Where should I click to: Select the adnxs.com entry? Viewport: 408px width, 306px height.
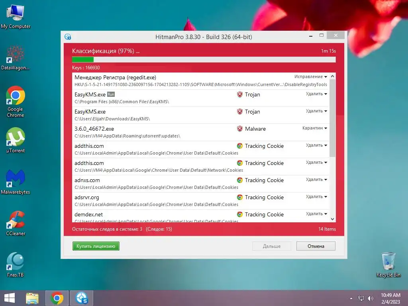pos(201,184)
